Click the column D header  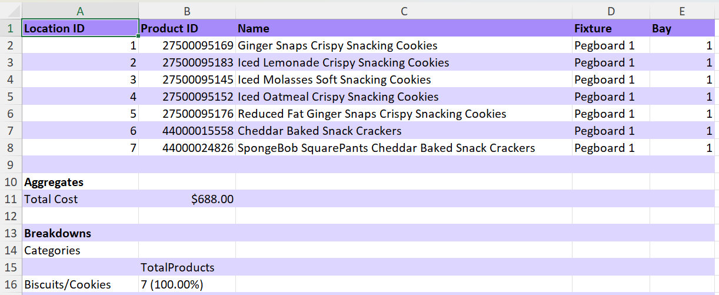coord(611,11)
